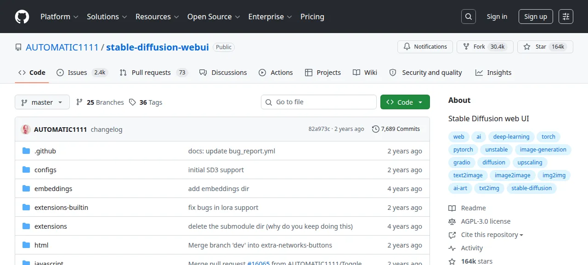Expand the master branch dropdown
The image size is (588, 265).
coord(42,102)
